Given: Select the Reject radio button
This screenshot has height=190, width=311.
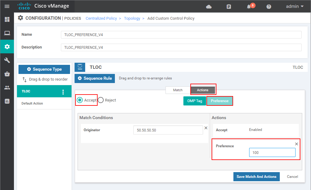Looking at the screenshot, I should (x=100, y=100).
